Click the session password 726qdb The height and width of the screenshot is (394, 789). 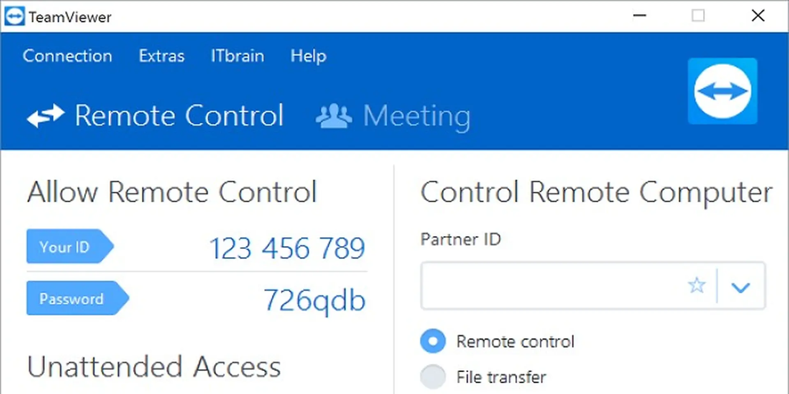(x=314, y=299)
